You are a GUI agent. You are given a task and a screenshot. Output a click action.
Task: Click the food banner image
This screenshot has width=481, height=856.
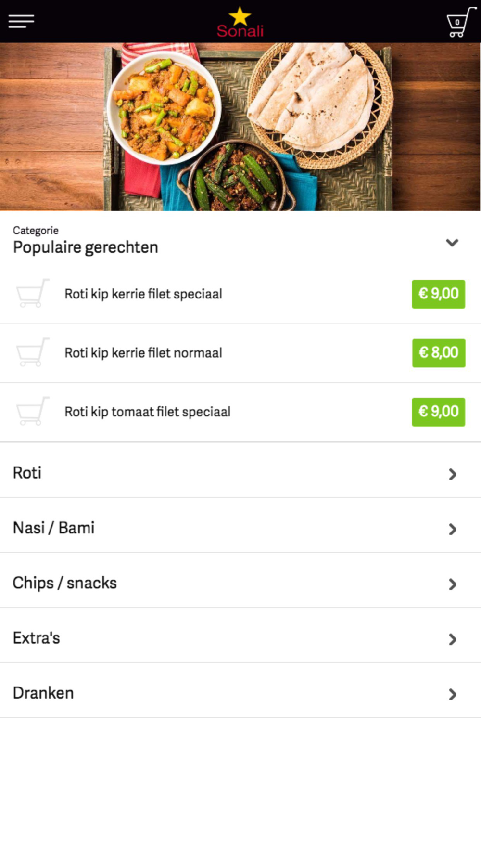[240, 127]
